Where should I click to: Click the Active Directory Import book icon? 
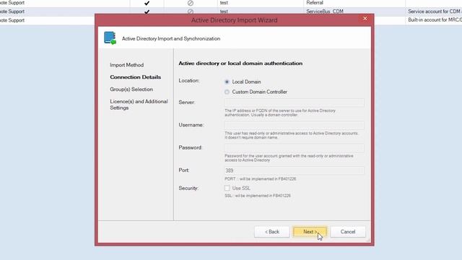click(x=110, y=38)
